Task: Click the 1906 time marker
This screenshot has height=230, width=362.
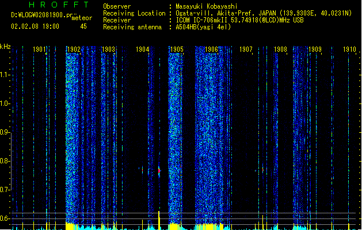Action: 211,49
